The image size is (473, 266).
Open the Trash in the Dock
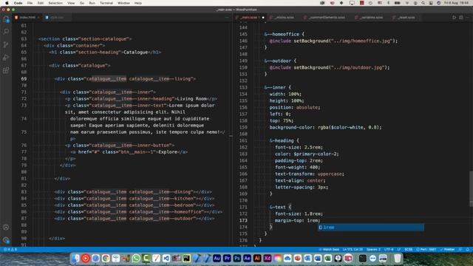pos(398,258)
